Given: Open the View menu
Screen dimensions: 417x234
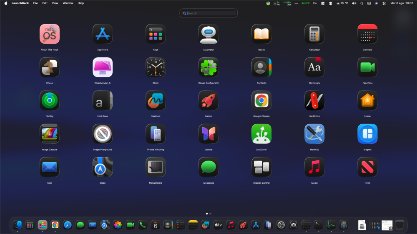Looking at the screenshot, I should tap(55, 3).
